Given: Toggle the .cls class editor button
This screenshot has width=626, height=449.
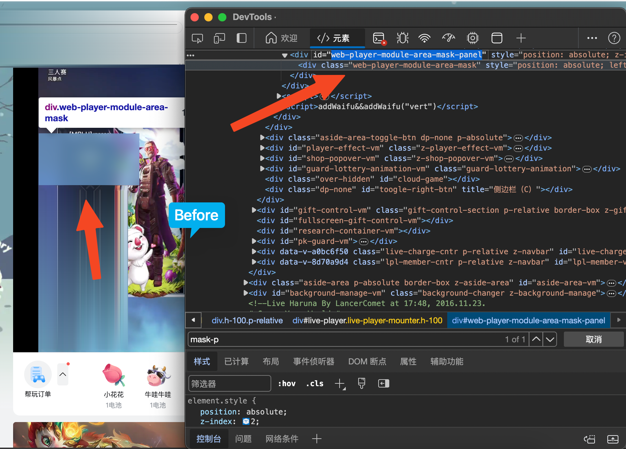Looking at the screenshot, I should click(x=315, y=384).
